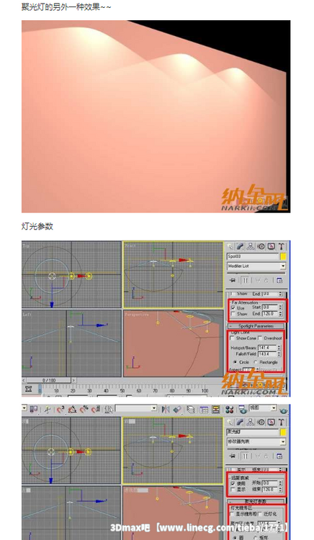Screen dimensions: 314x540
Task: Open the Material Editor toolbar icon
Action: click(230, 409)
